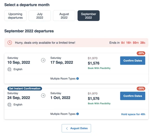This screenshot has width=157, height=136.
Task: Switch to July 2022 departures
Action: 40,16
